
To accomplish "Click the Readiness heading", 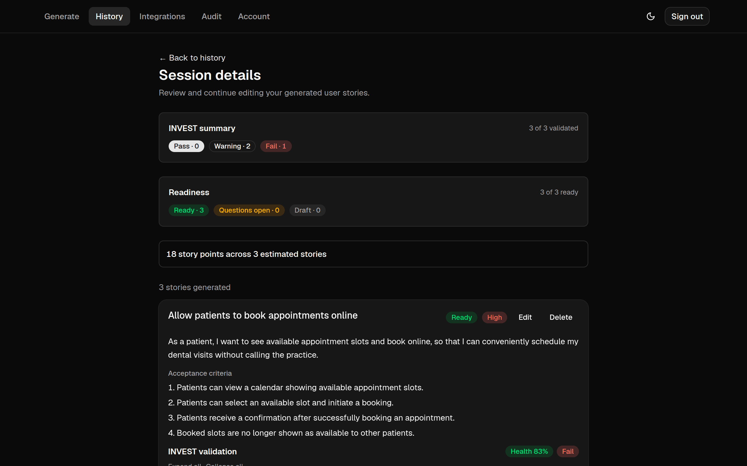I will pos(189,192).
